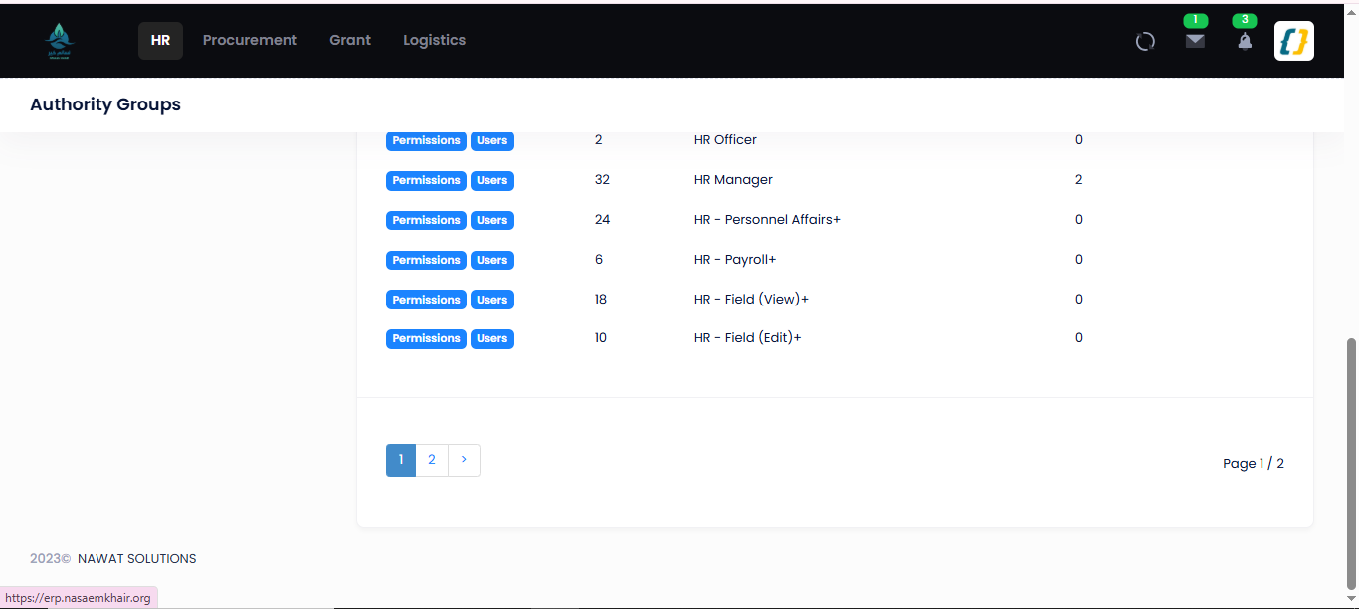Click permission count 6 for Payroll+
Image resolution: width=1359 pixels, height=609 pixels.
coord(599,260)
